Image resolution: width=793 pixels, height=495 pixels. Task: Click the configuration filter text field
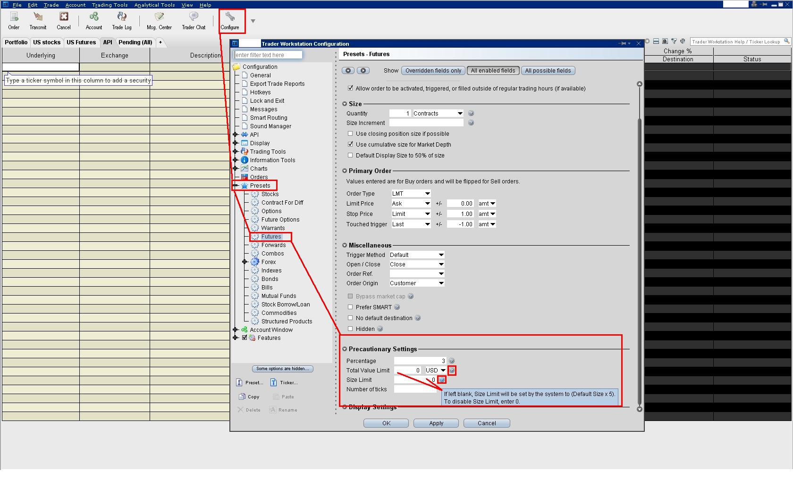click(x=268, y=55)
